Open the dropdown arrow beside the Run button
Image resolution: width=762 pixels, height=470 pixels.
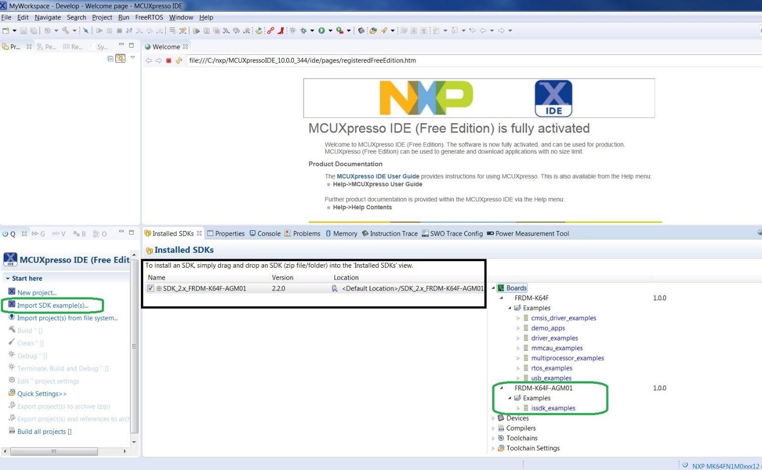point(330,31)
